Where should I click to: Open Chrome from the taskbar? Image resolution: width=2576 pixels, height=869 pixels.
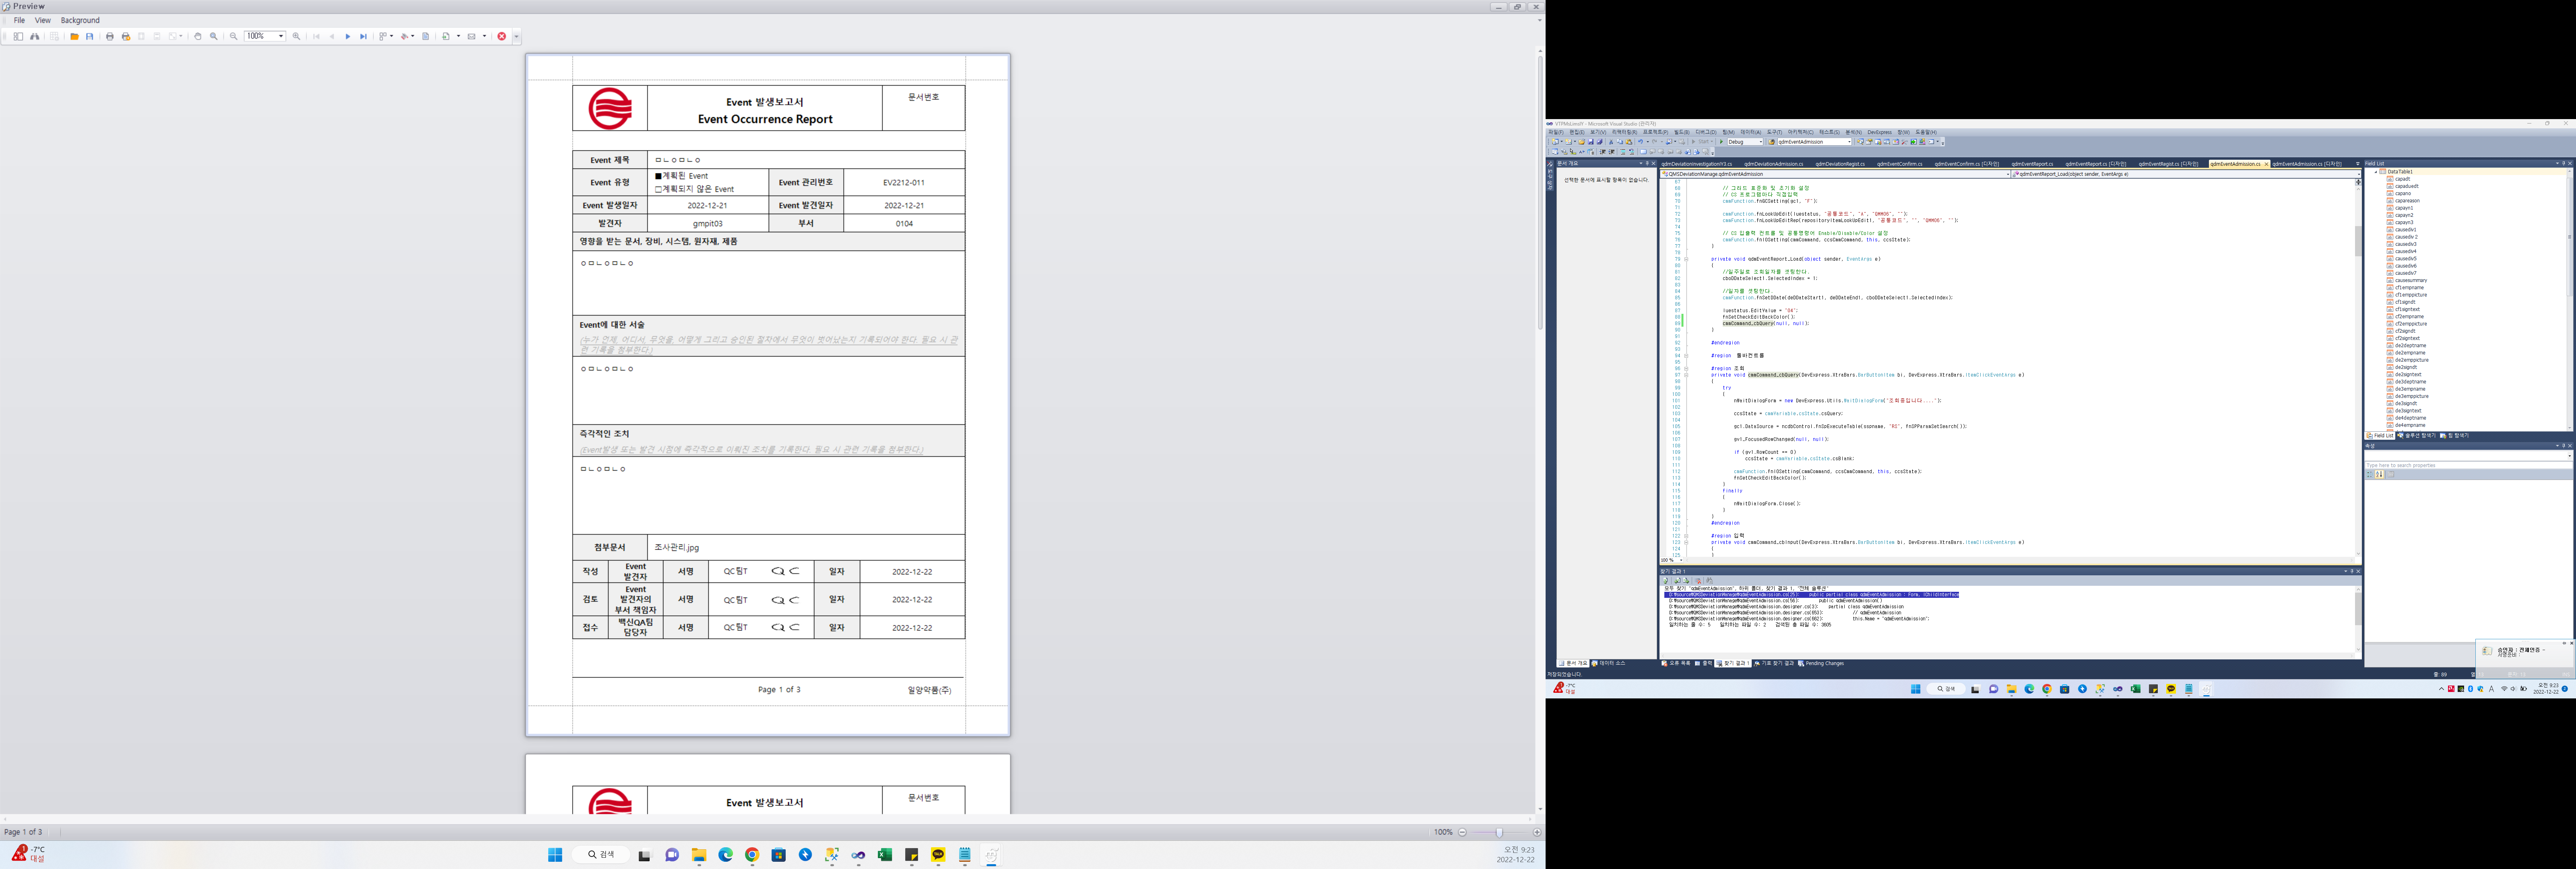[752, 855]
